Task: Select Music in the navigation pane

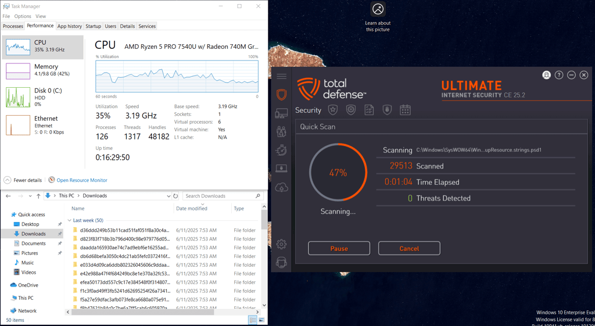Action: [x=27, y=263]
